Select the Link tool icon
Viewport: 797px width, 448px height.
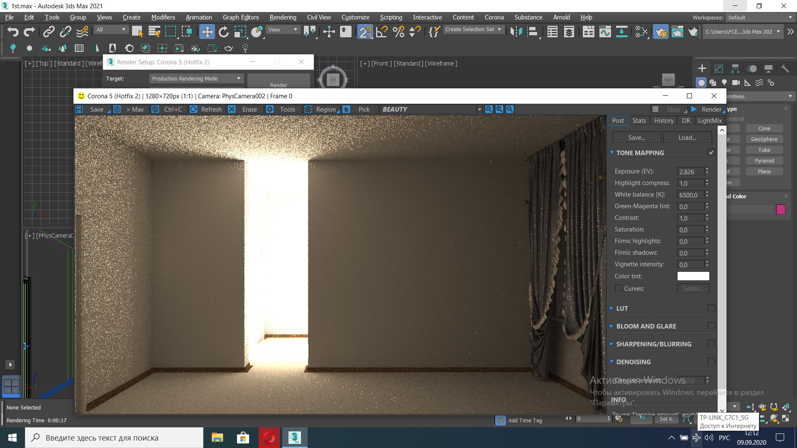coord(49,32)
